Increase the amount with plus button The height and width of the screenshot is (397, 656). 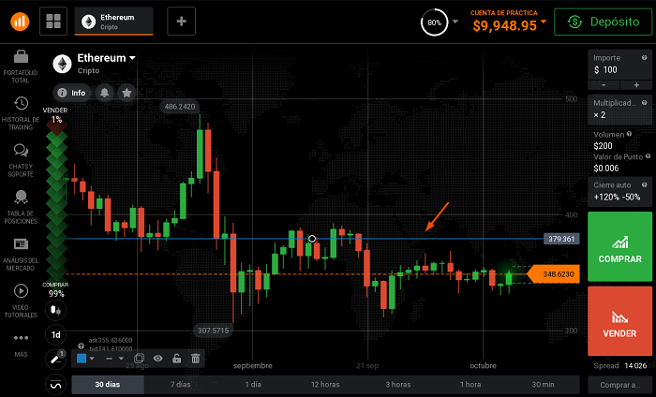click(x=636, y=85)
